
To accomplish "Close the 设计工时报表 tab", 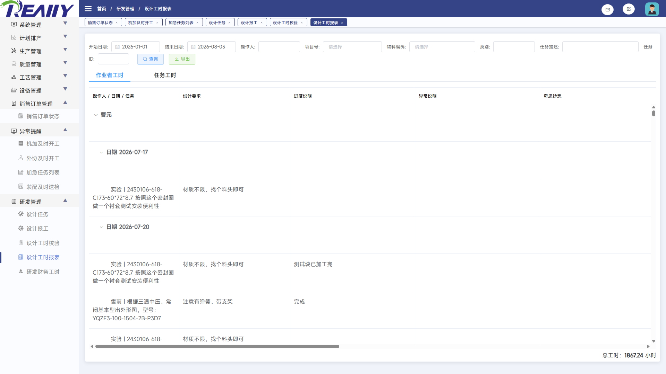I will point(342,23).
